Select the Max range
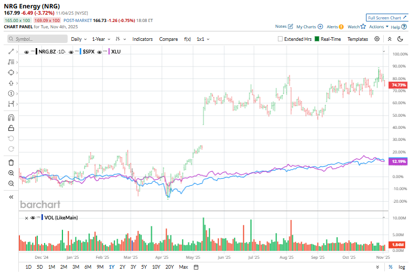The height and width of the screenshot is (276, 410). pyautogui.click(x=184, y=267)
